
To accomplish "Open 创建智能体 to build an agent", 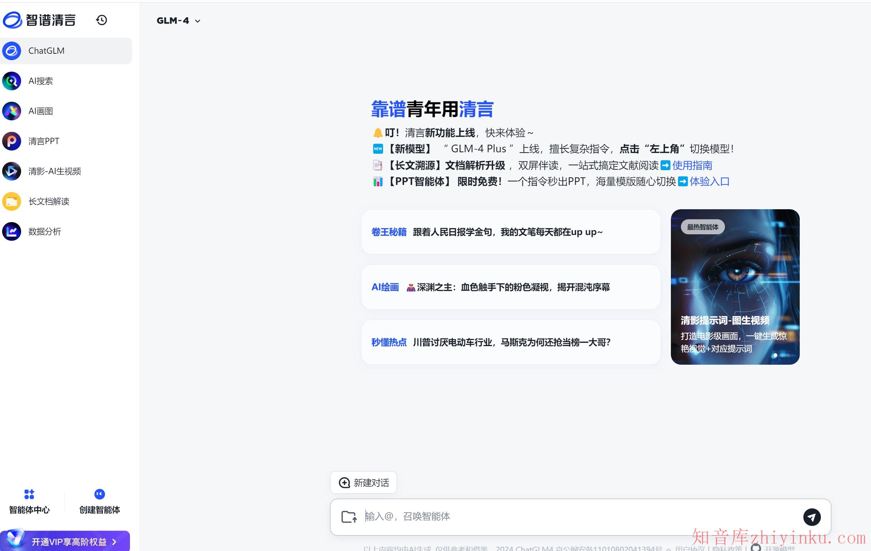I will [x=100, y=501].
